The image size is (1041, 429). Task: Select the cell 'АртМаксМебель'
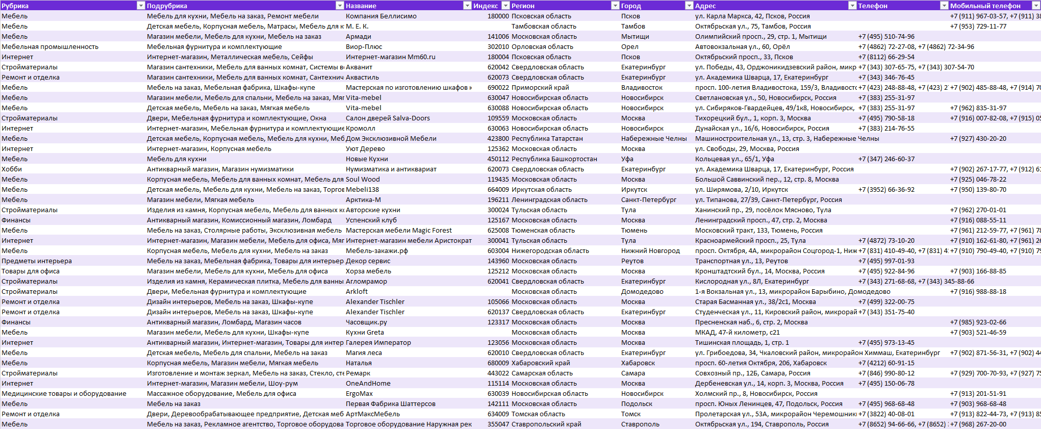[x=408, y=414]
